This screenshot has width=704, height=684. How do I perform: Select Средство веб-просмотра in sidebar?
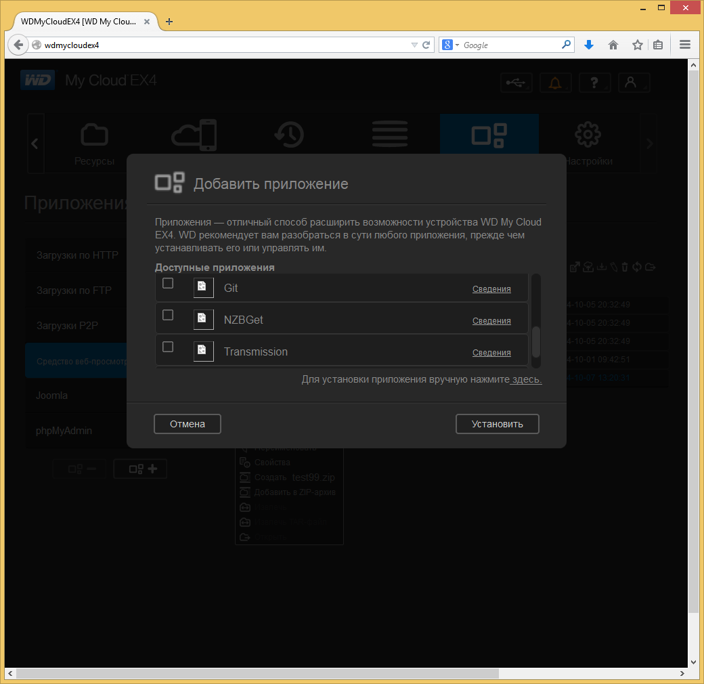[x=76, y=361]
